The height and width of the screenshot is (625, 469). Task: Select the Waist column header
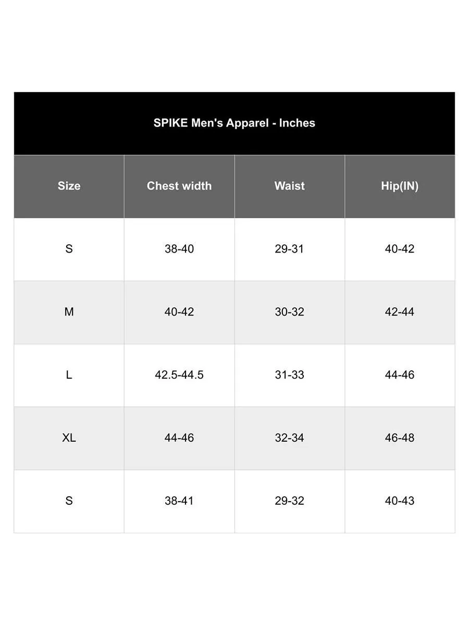coord(289,186)
